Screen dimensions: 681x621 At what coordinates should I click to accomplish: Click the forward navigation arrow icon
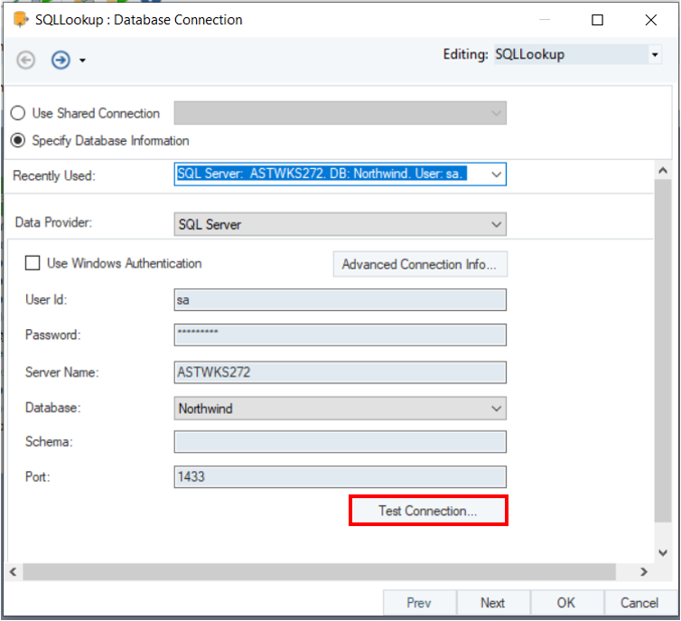tap(61, 60)
